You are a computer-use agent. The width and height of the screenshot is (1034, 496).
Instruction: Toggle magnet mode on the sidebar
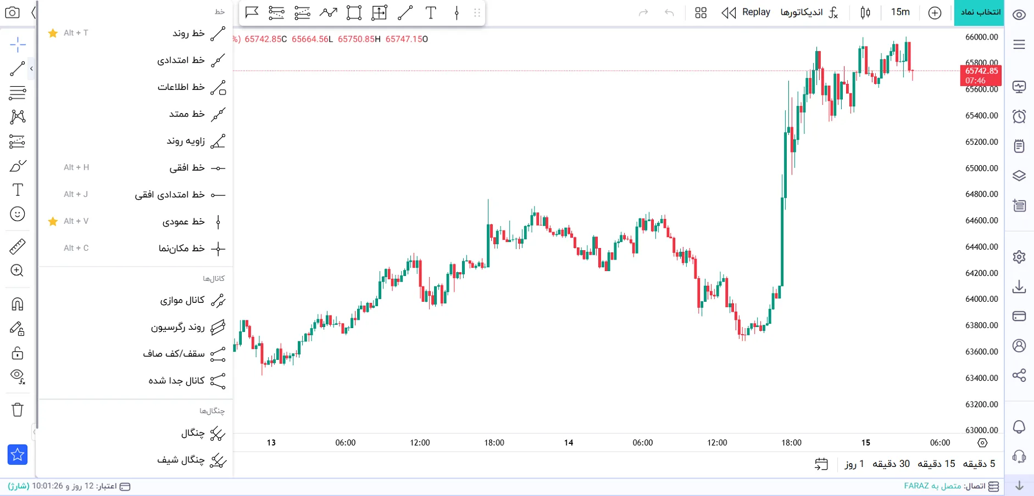[x=18, y=304]
